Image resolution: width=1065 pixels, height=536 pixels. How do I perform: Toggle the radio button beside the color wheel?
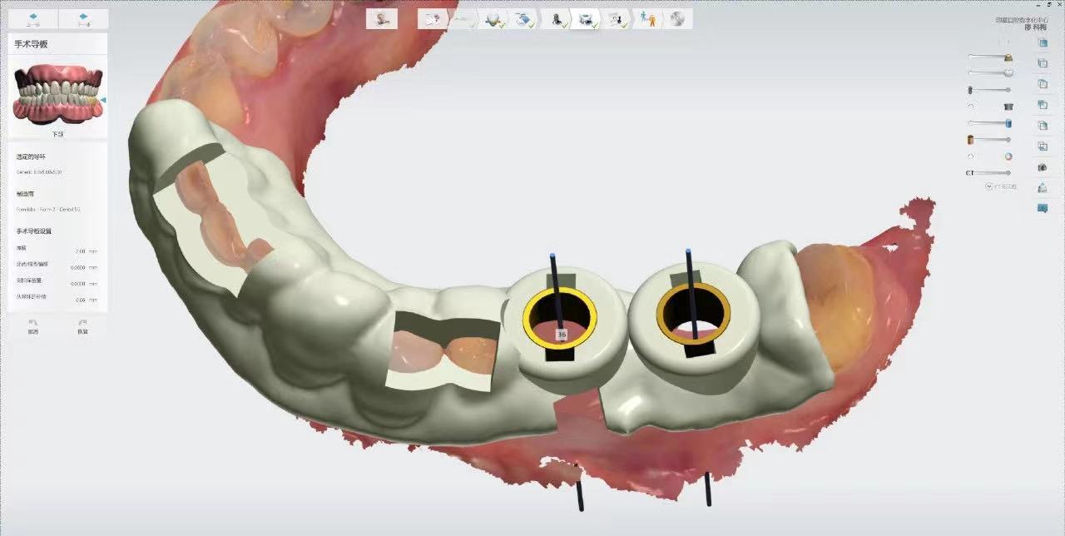coord(970,156)
